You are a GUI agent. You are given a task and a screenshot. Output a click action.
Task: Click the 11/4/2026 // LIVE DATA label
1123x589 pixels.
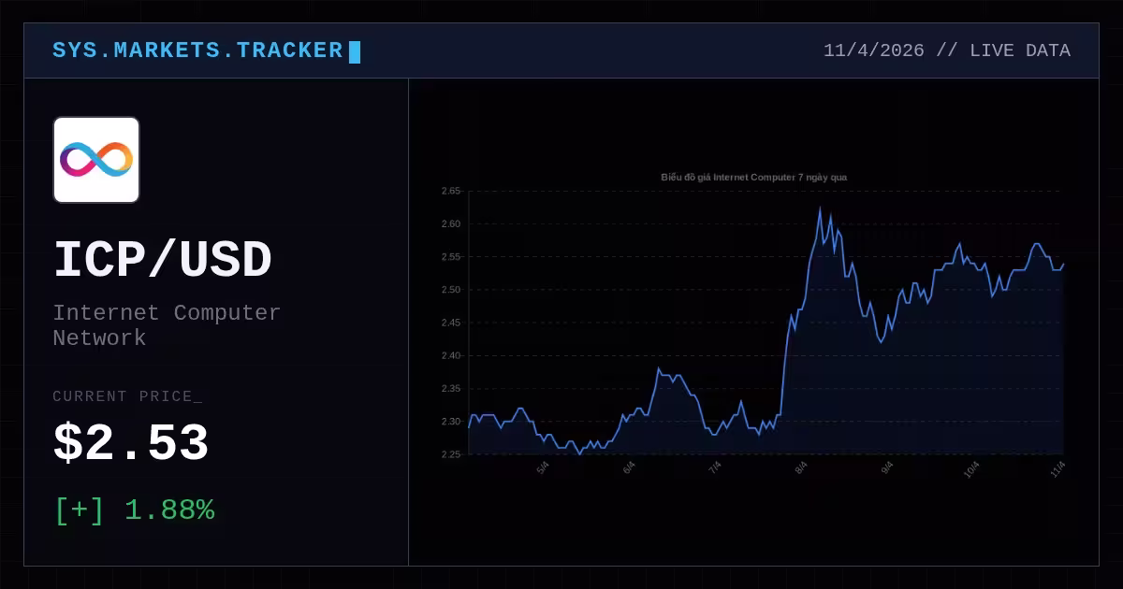946,50
